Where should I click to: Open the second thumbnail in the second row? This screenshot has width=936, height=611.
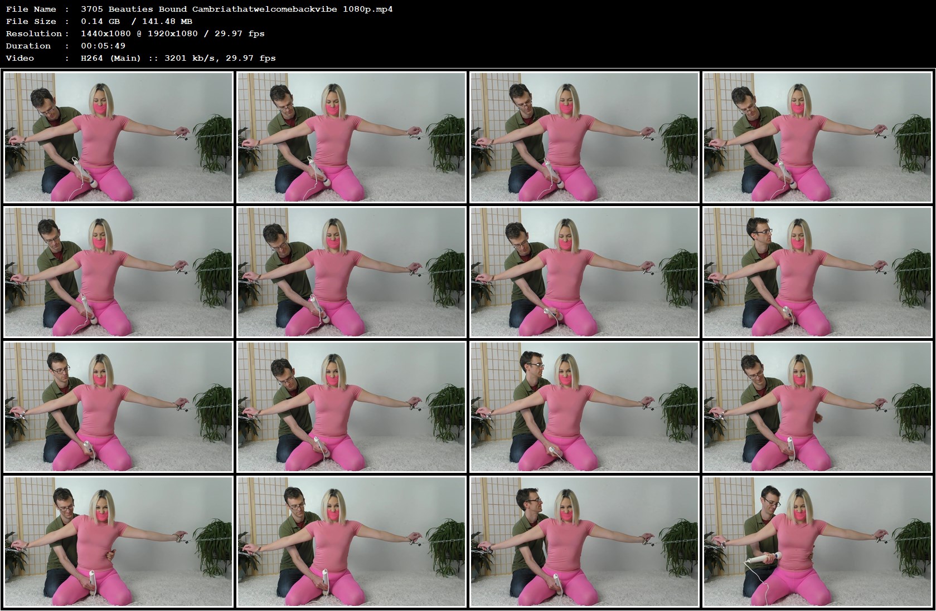pyautogui.click(x=351, y=272)
